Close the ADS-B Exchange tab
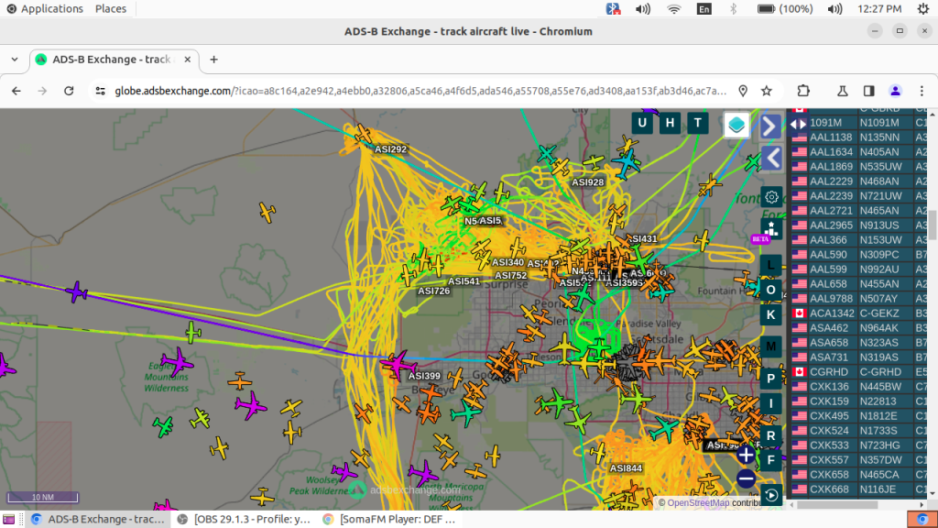This screenshot has width=938, height=528. coord(187,60)
